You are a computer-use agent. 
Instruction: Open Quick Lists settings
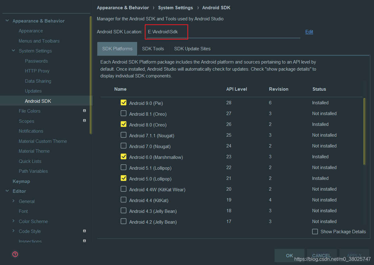click(30, 161)
